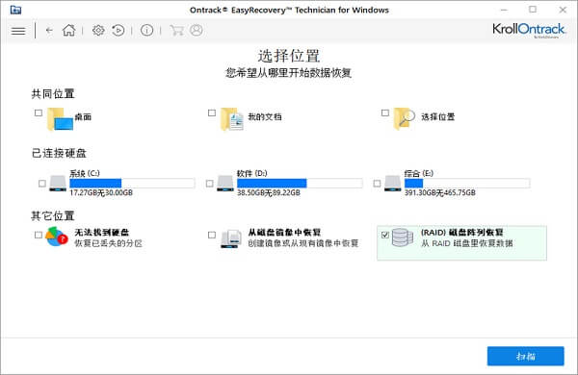The height and width of the screenshot is (375, 578).
Task: Go back with the arrow icon
Action: click(49, 31)
